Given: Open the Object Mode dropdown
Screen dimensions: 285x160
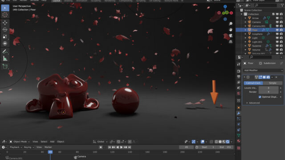Looking at the screenshot, I should click(20, 142).
